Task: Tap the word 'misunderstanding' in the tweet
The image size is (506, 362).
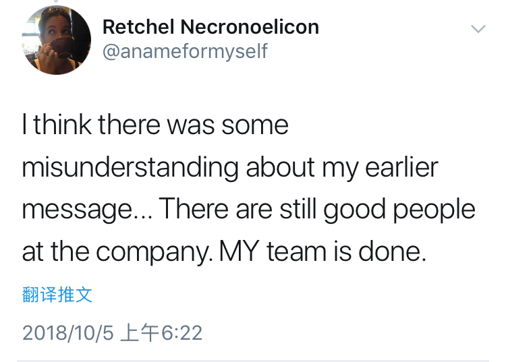Action: [x=130, y=167]
